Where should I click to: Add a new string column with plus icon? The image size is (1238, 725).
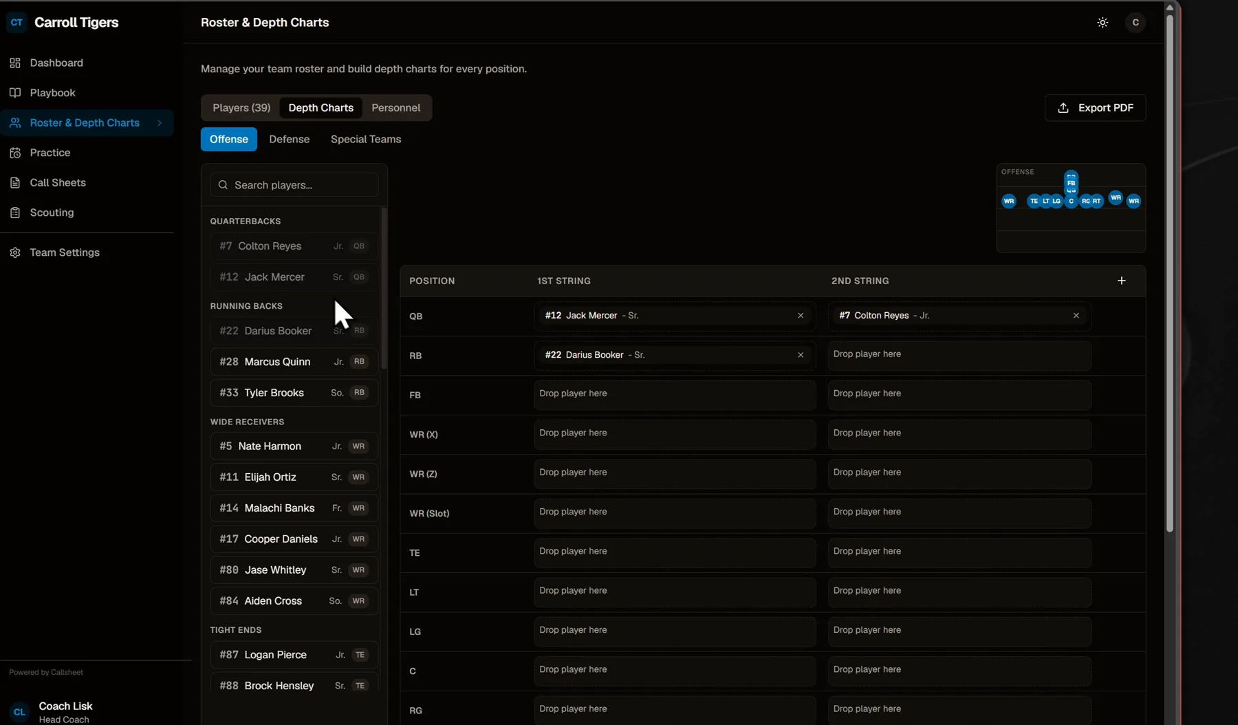pos(1122,281)
